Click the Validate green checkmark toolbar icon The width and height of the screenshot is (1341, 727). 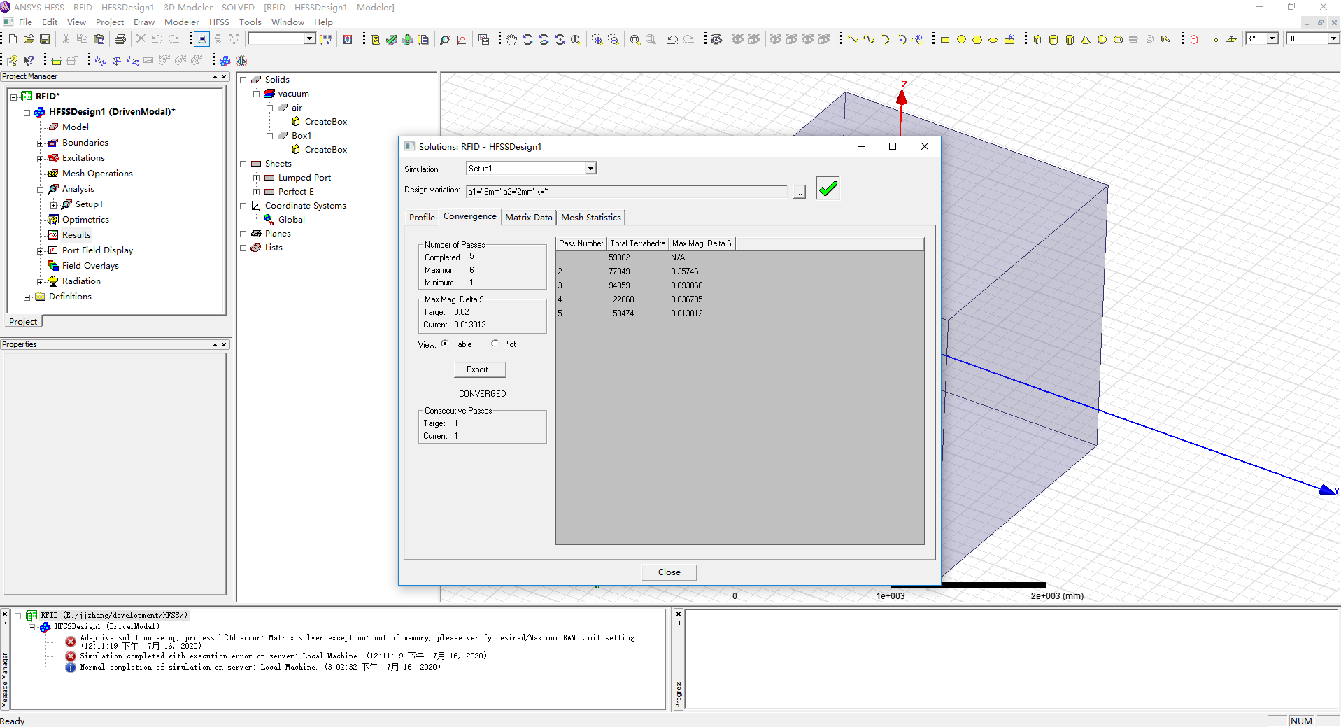coord(392,39)
